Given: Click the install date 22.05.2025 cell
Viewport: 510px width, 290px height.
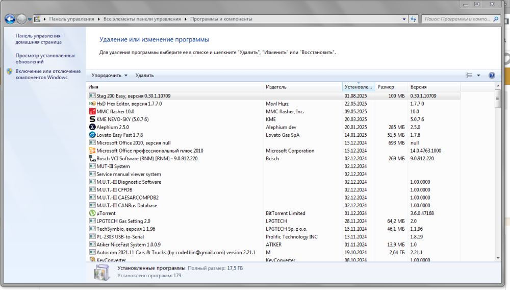Looking at the screenshot, I should (x=355, y=104).
